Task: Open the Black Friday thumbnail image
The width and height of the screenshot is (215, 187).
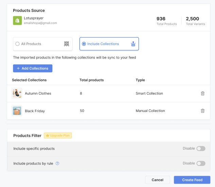Action: pos(17,111)
